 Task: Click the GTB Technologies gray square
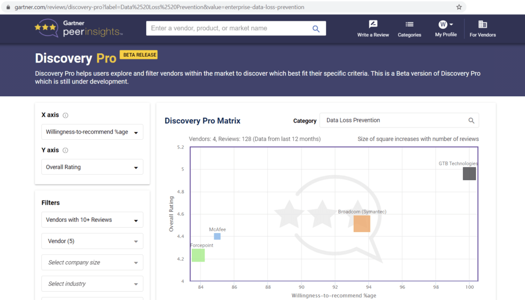click(x=470, y=174)
